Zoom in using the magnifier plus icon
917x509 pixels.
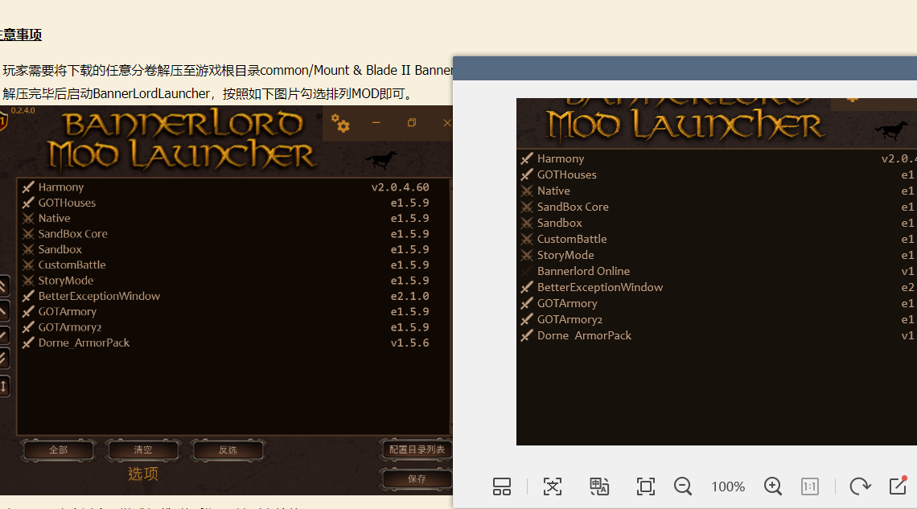coord(772,486)
